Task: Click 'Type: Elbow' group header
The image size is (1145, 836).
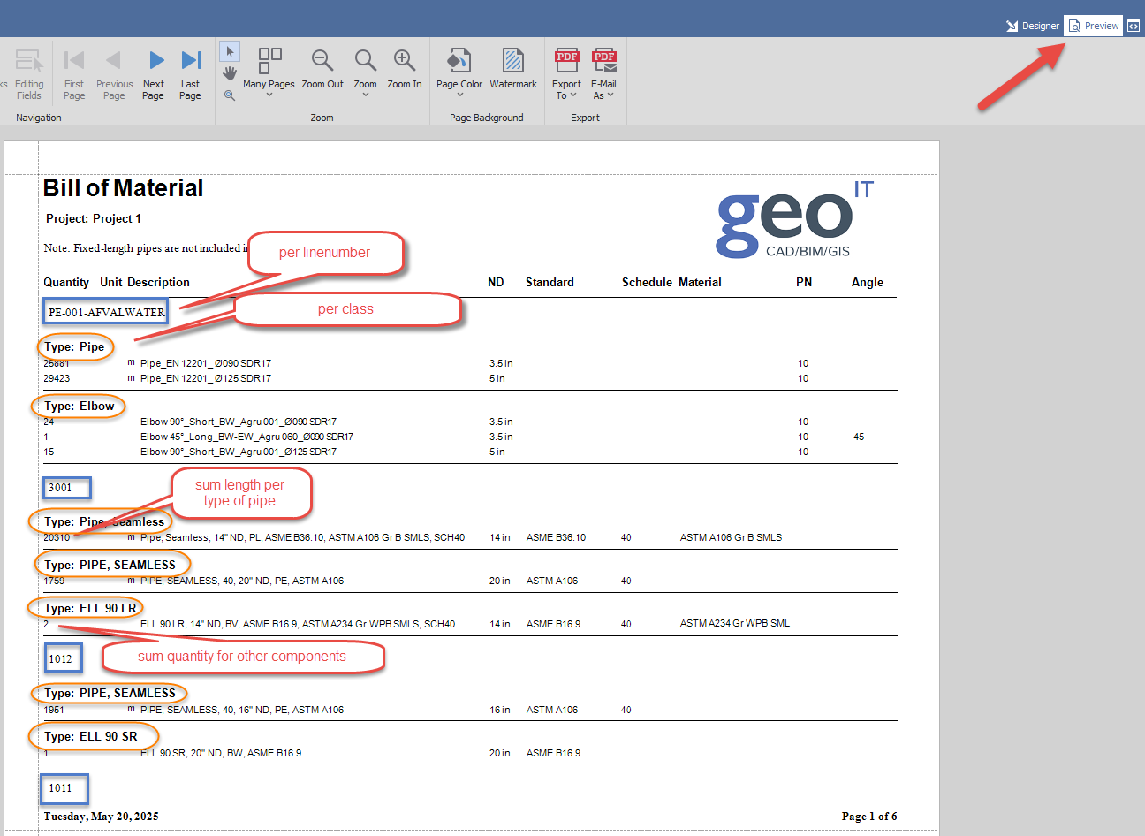Action: click(x=80, y=407)
